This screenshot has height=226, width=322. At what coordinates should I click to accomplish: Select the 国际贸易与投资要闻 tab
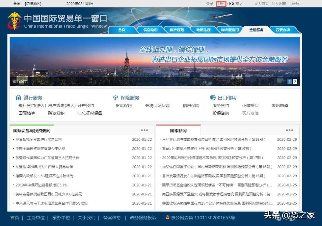pos(31,130)
